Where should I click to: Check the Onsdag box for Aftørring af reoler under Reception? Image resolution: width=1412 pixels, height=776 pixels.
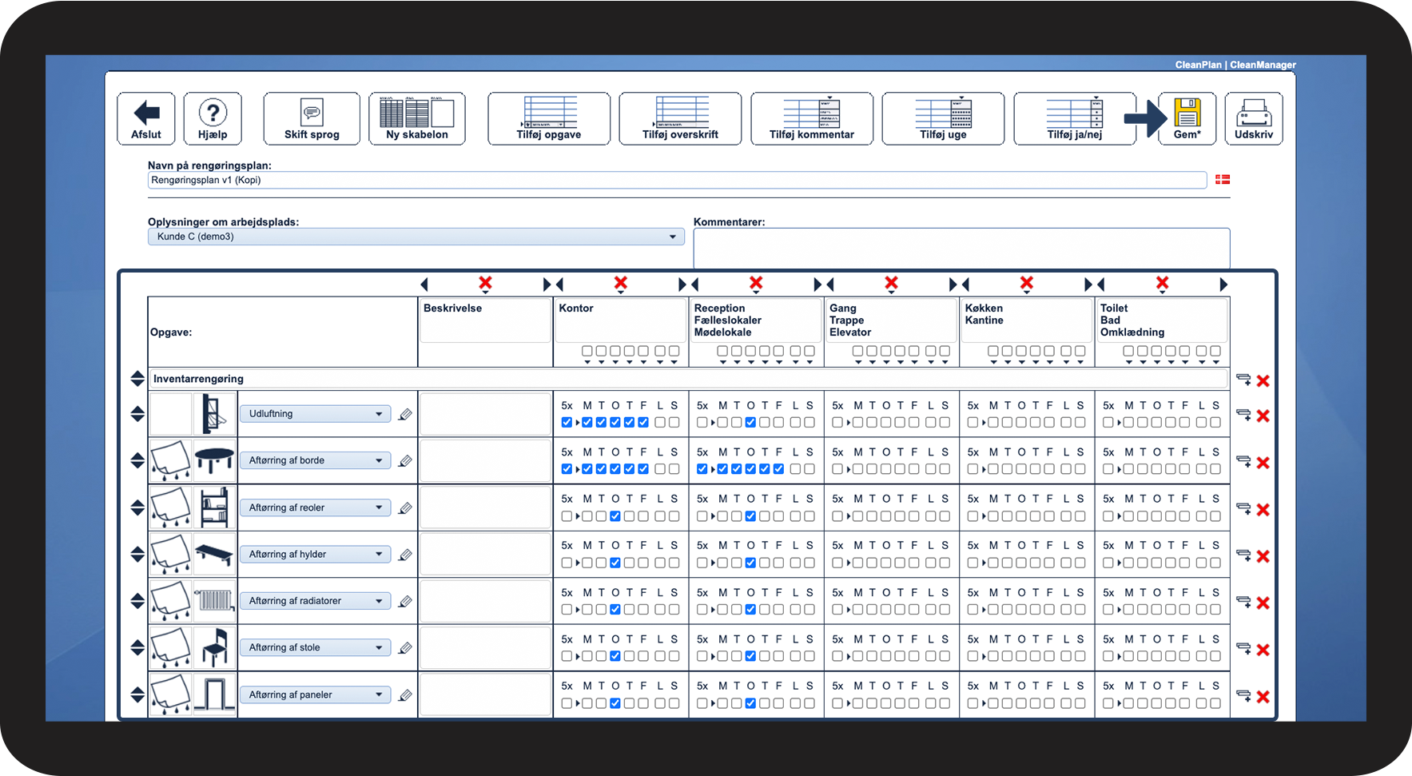pyautogui.click(x=750, y=515)
